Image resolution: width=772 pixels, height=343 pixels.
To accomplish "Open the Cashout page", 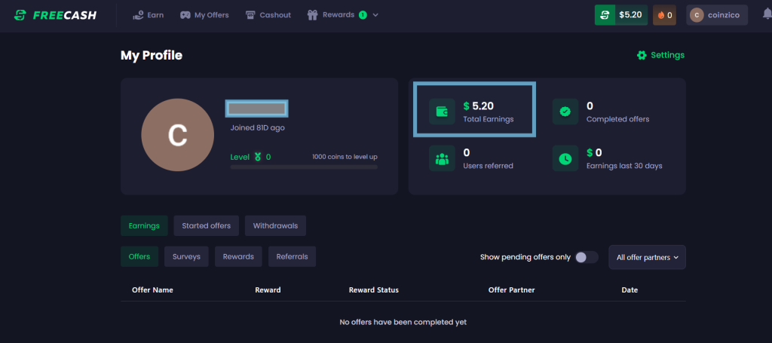I will [268, 15].
